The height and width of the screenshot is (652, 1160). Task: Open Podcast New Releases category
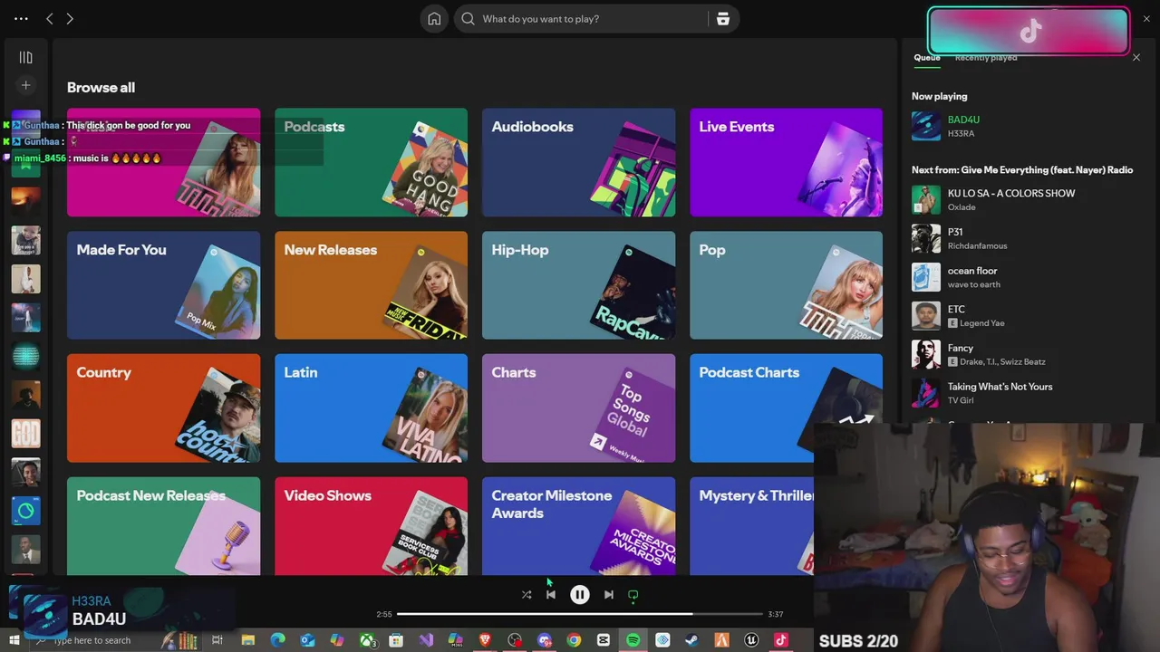pyautogui.click(x=163, y=526)
